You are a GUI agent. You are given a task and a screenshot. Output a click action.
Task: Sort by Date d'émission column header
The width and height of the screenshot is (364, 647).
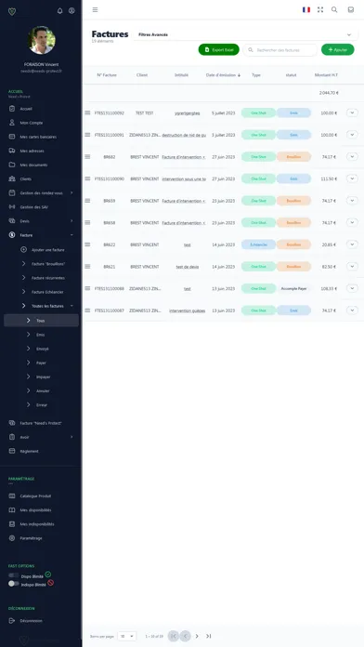(223, 75)
